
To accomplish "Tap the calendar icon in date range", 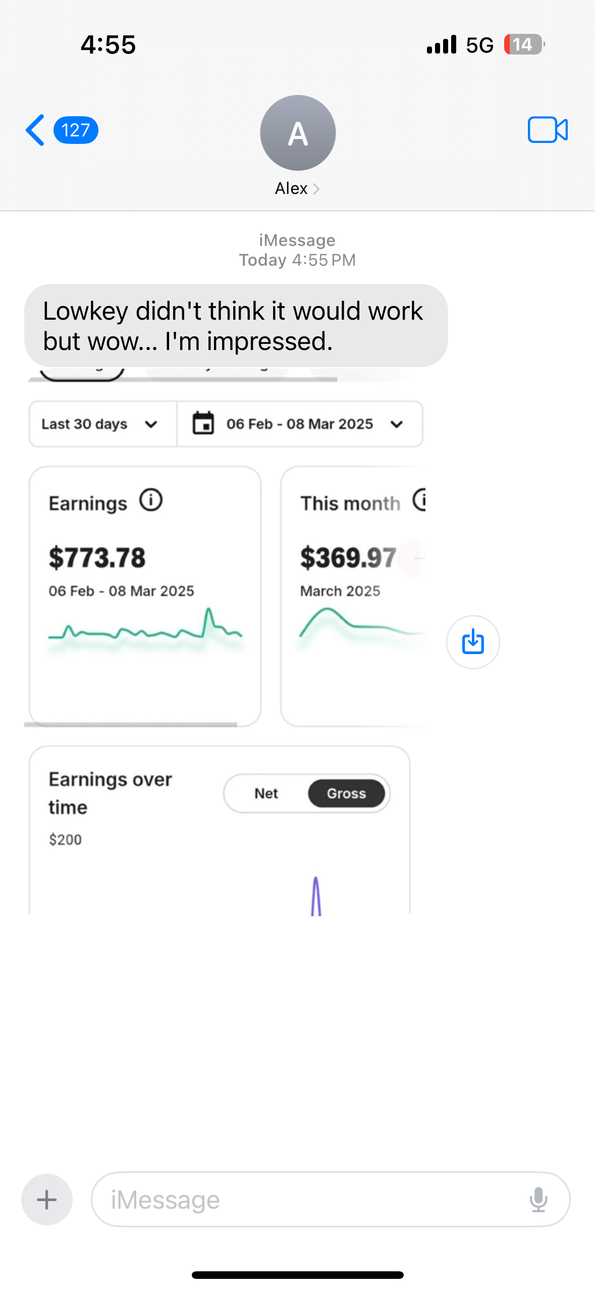I will pyautogui.click(x=203, y=424).
